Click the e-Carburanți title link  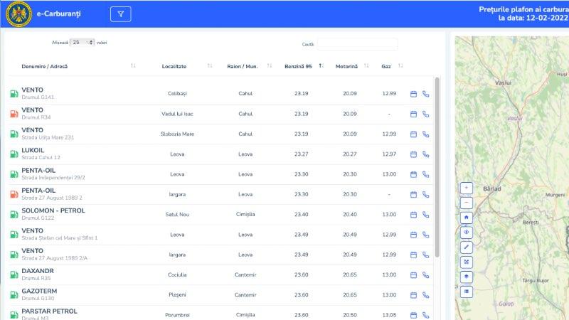[x=59, y=14]
